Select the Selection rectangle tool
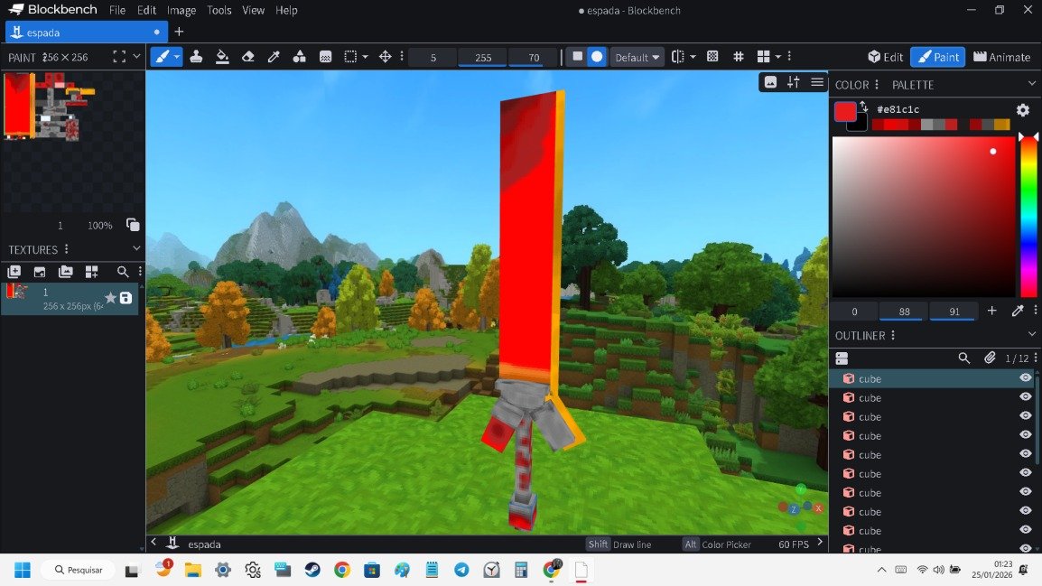 tap(350, 57)
